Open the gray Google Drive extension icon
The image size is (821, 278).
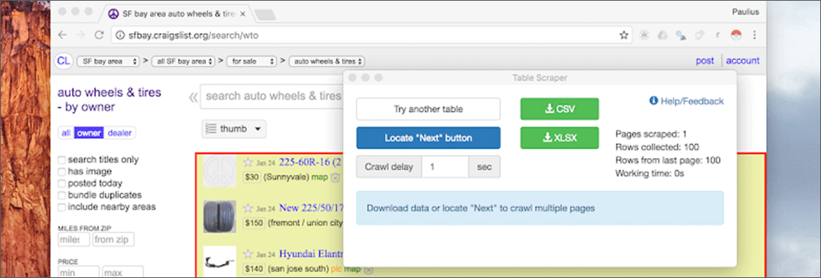662,35
